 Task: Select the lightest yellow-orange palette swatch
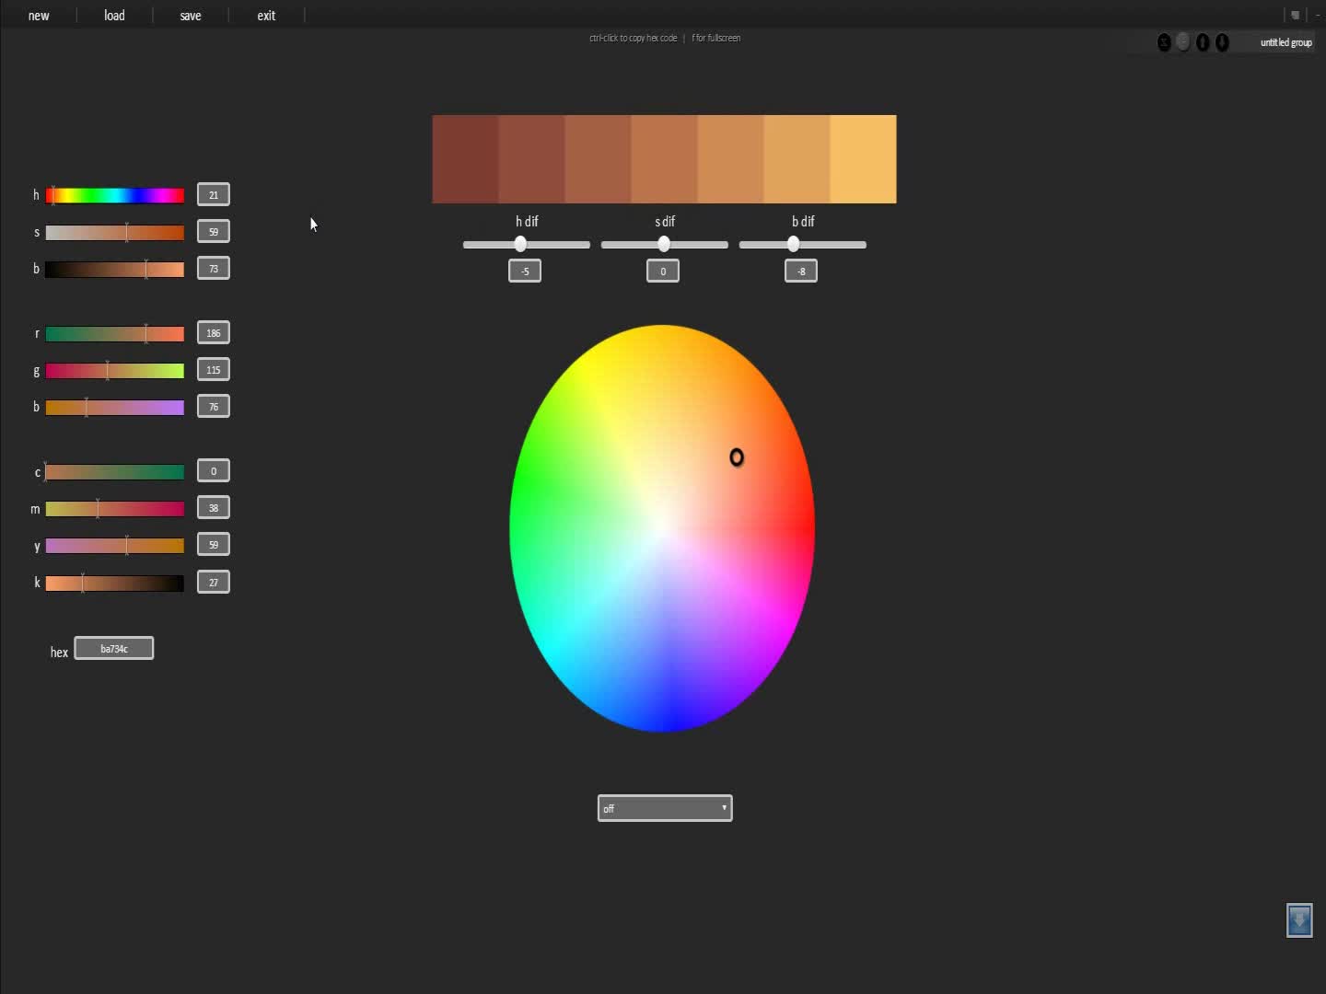(863, 159)
